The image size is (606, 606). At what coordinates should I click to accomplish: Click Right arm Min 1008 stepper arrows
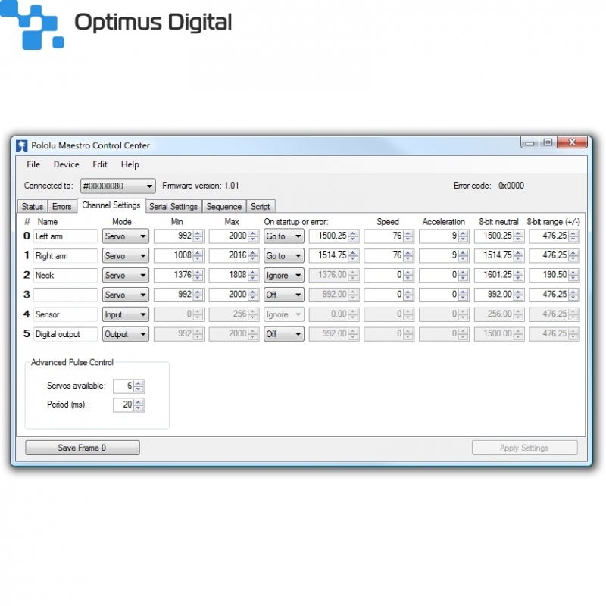click(198, 255)
